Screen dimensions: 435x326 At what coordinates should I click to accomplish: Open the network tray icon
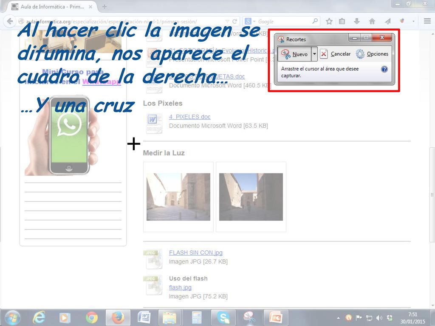[369, 318]
